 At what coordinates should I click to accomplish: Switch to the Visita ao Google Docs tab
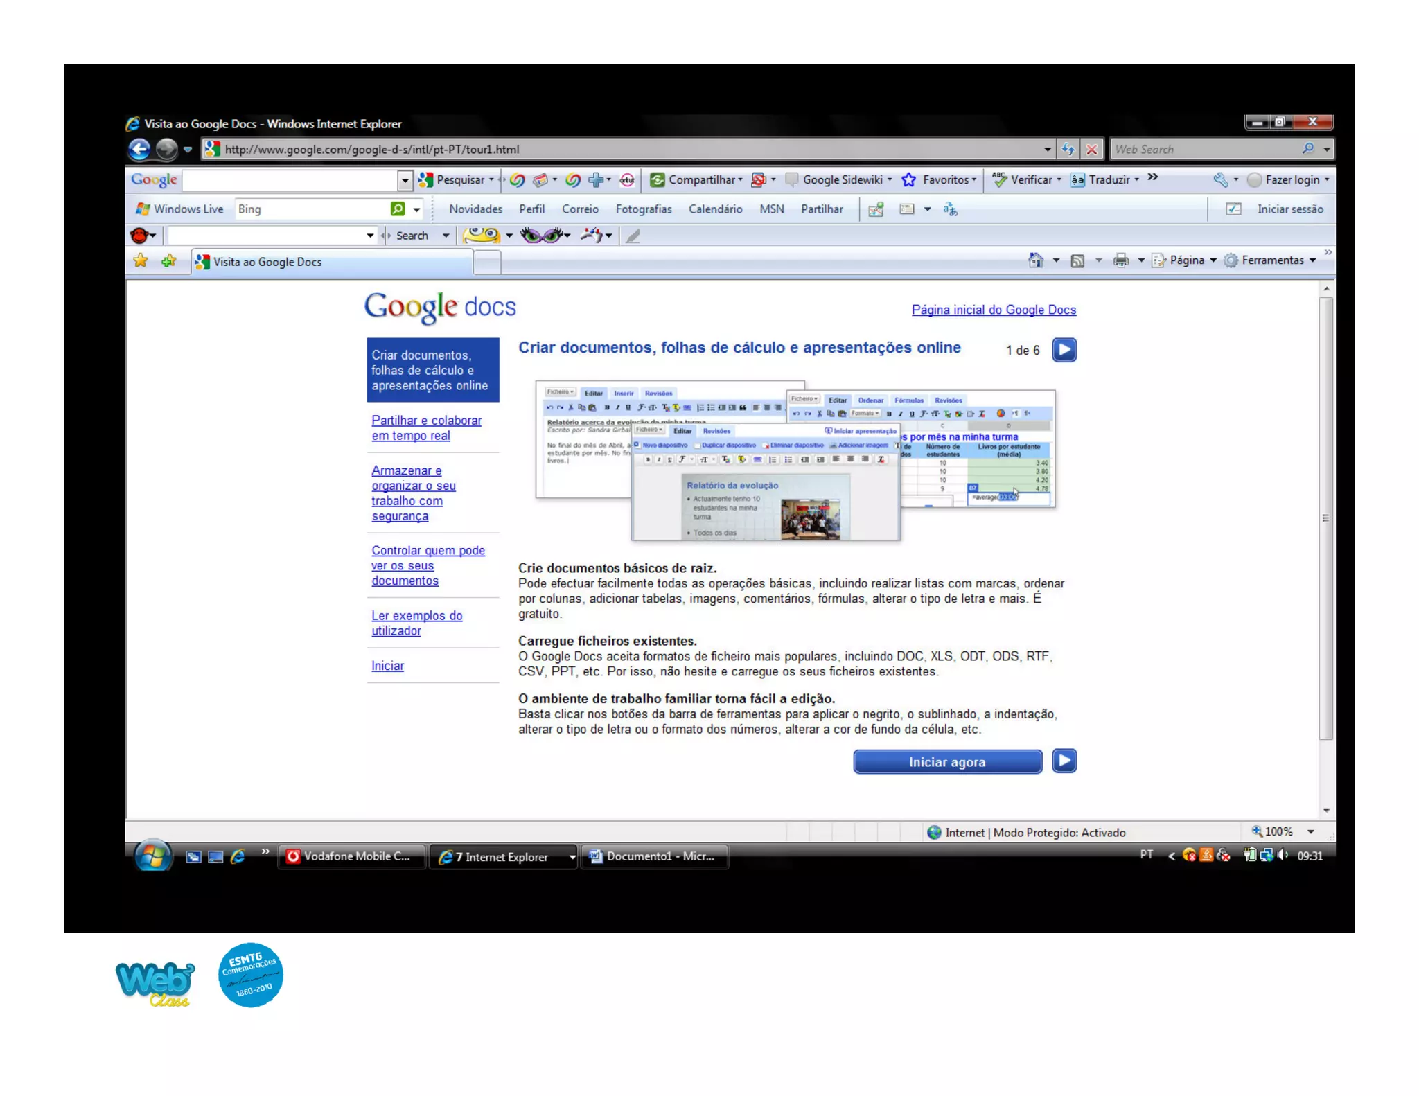(x=267, y=262)
